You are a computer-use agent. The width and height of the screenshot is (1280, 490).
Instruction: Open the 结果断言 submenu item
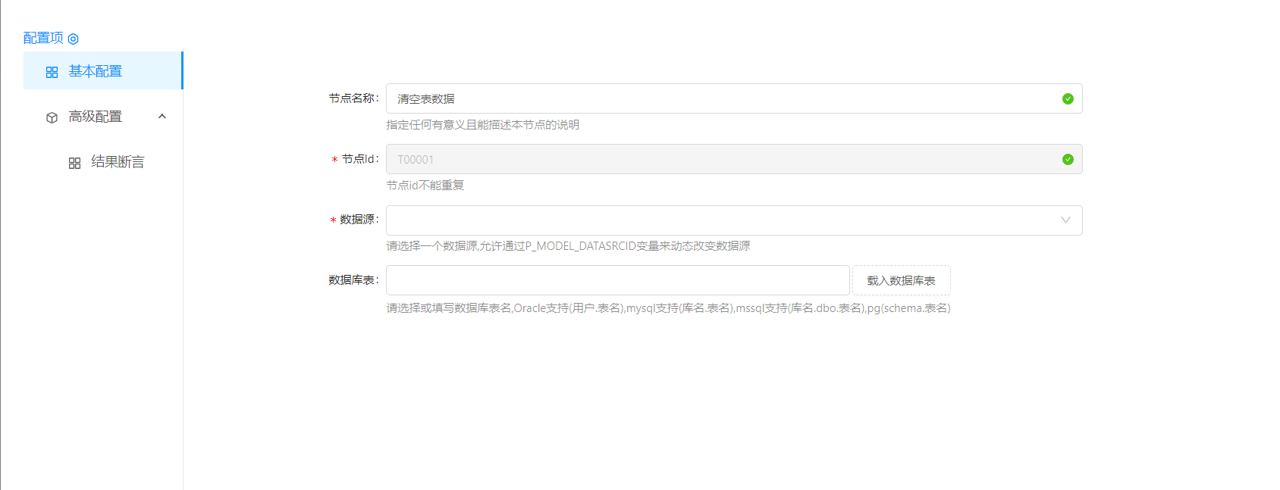point(118,162)
